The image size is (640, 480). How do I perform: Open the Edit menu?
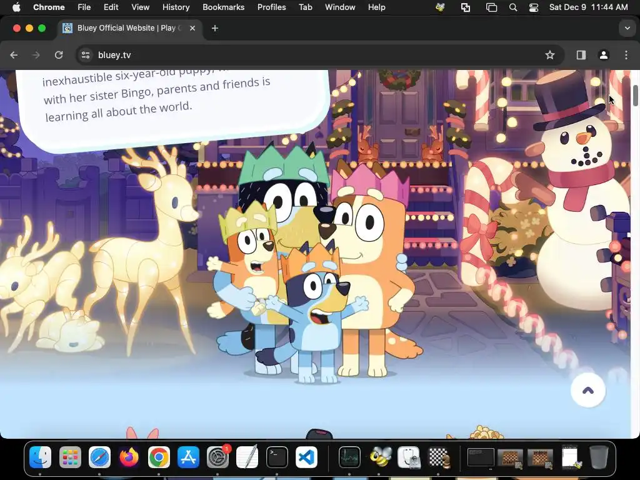click(x=111, y=7)
